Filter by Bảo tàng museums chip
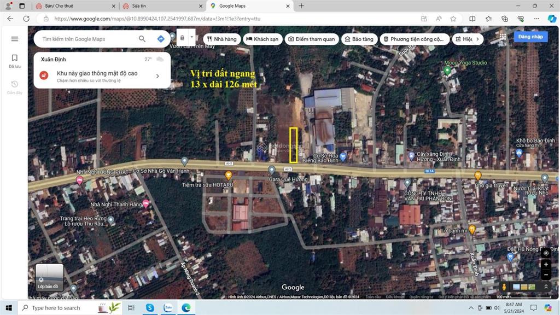Image resolution: width=560 pixels, height=315 pixels. click(x=359, y=39)
